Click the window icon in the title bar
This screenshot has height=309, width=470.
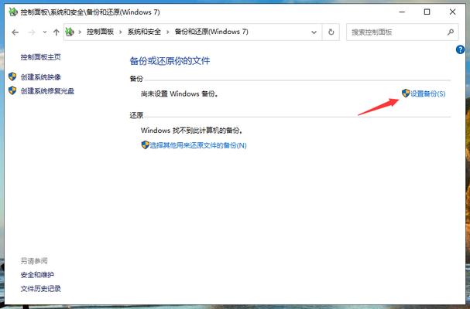tap(12, 12)
